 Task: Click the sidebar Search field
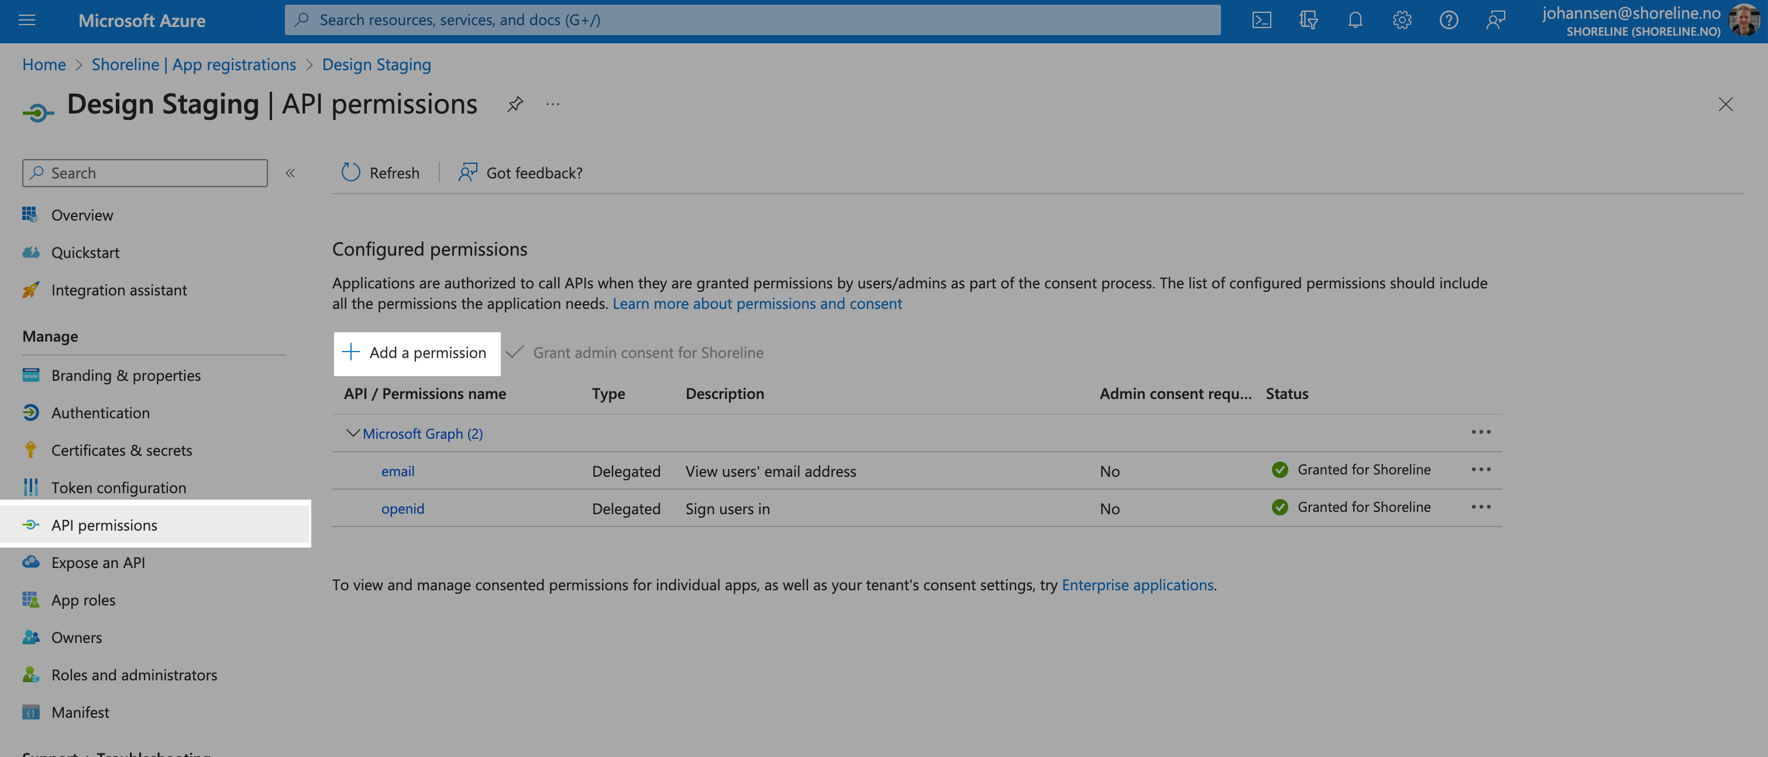[x=144, y=173]
